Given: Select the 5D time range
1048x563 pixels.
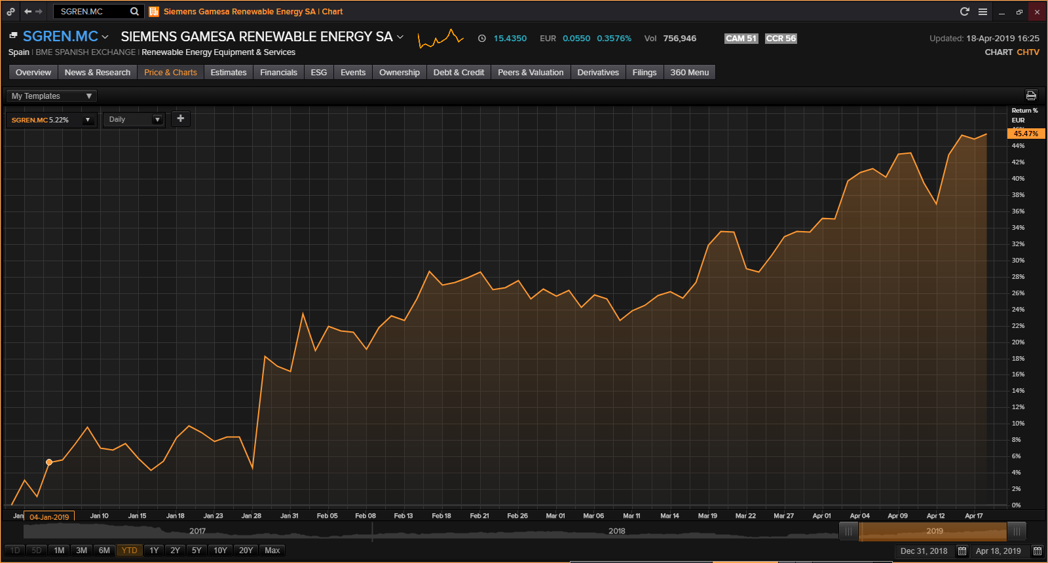Looking at the screenshot, I should pos(37,551).
